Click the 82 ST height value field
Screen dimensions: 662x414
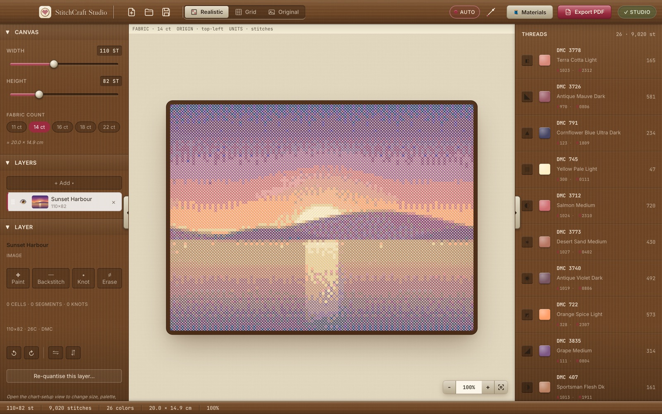tap(111, 81)
